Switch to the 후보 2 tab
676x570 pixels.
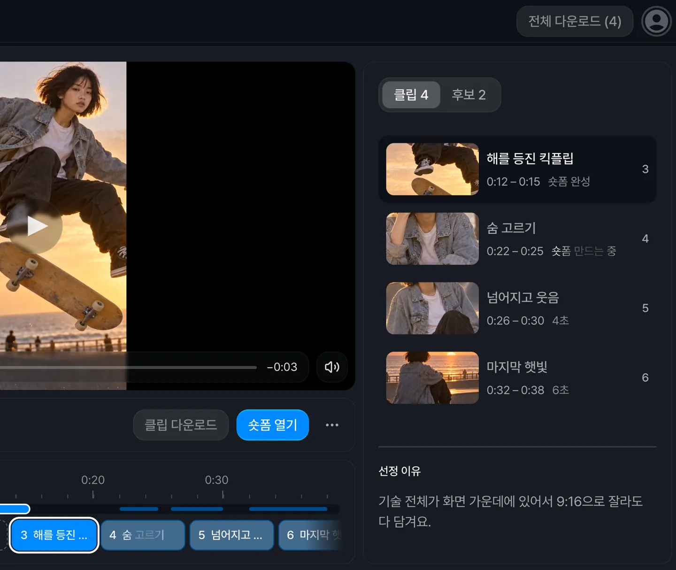pyautogui.click(x=469, y=95)
